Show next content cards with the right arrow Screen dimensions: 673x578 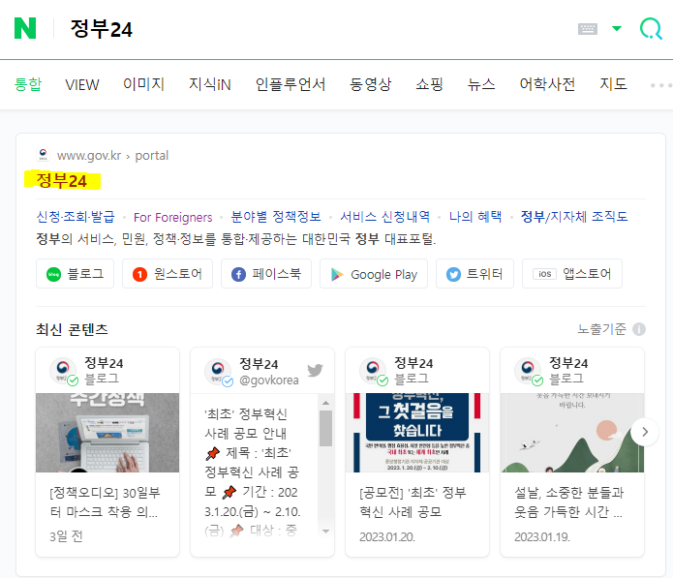(x=645, y=432)
